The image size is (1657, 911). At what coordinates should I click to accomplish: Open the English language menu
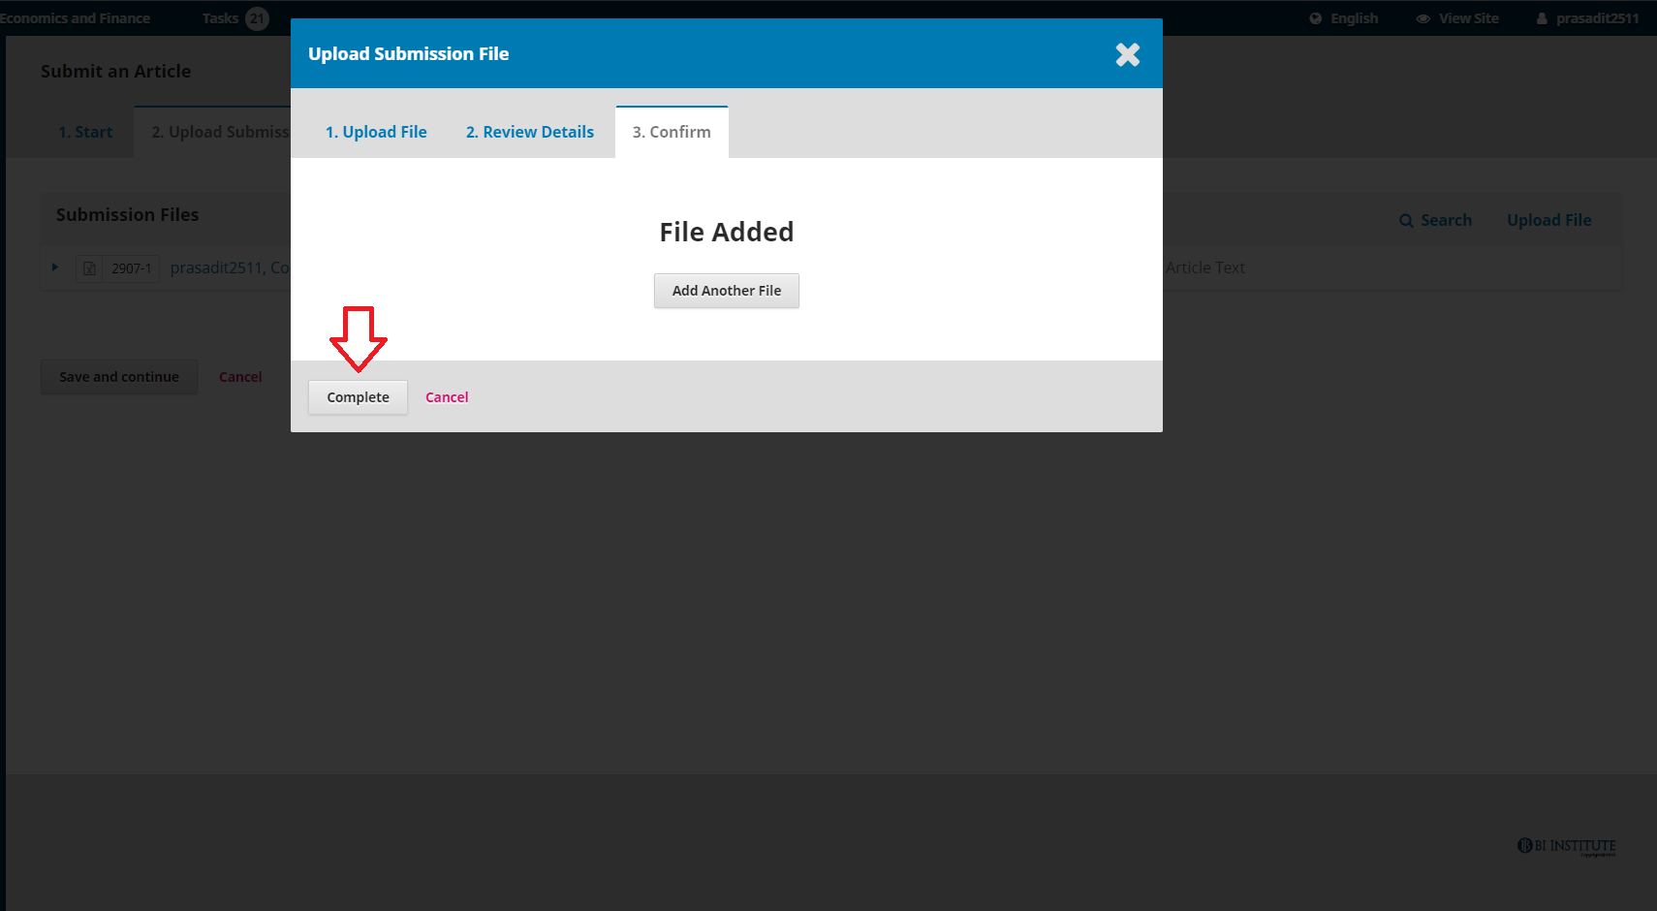[1344, 18]
